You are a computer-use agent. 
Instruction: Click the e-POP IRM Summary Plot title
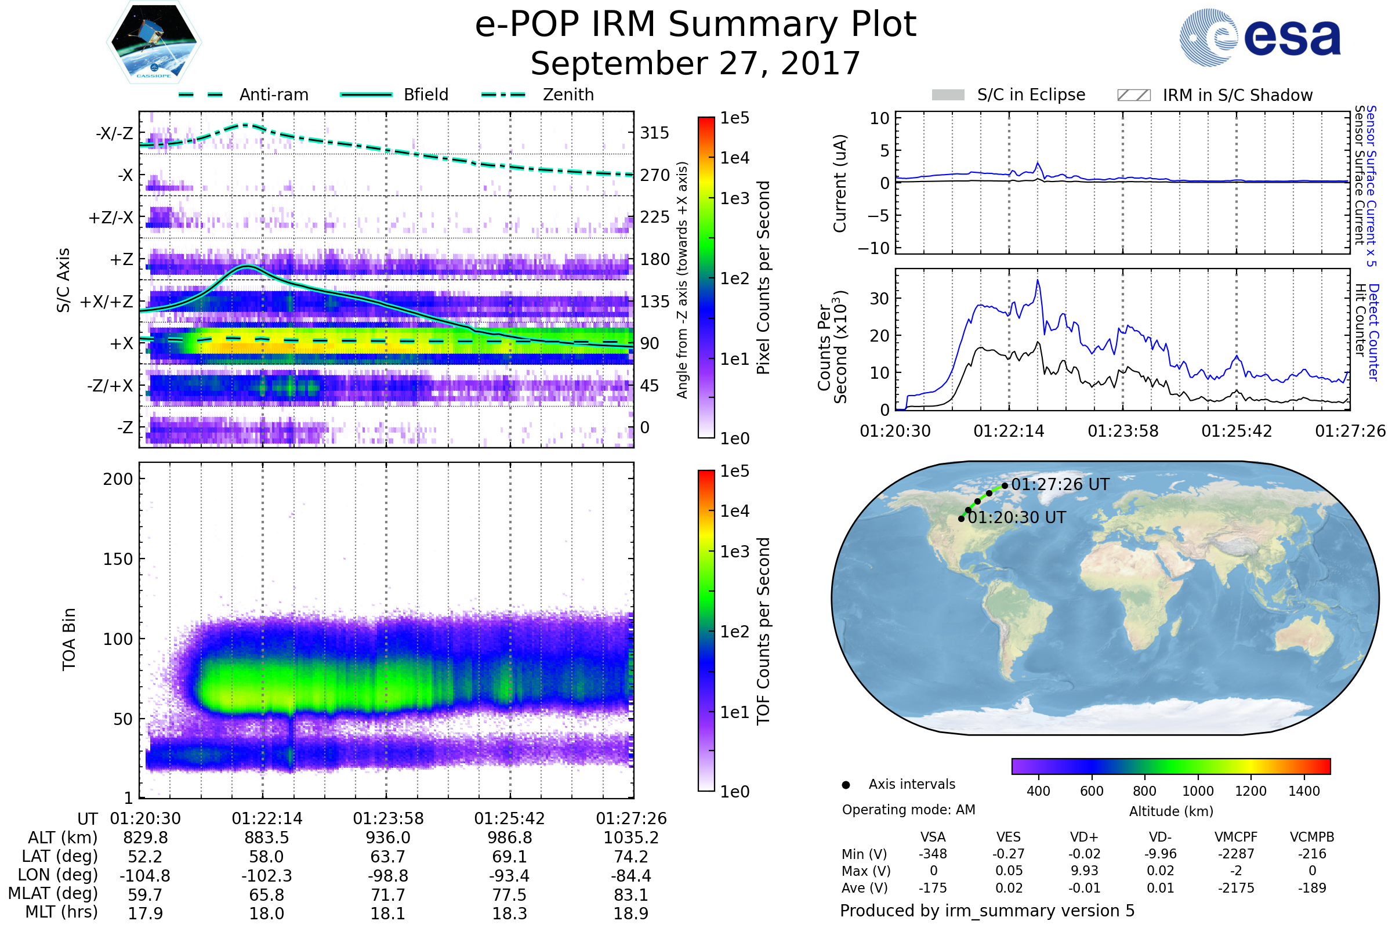click(x=695, y=25)
